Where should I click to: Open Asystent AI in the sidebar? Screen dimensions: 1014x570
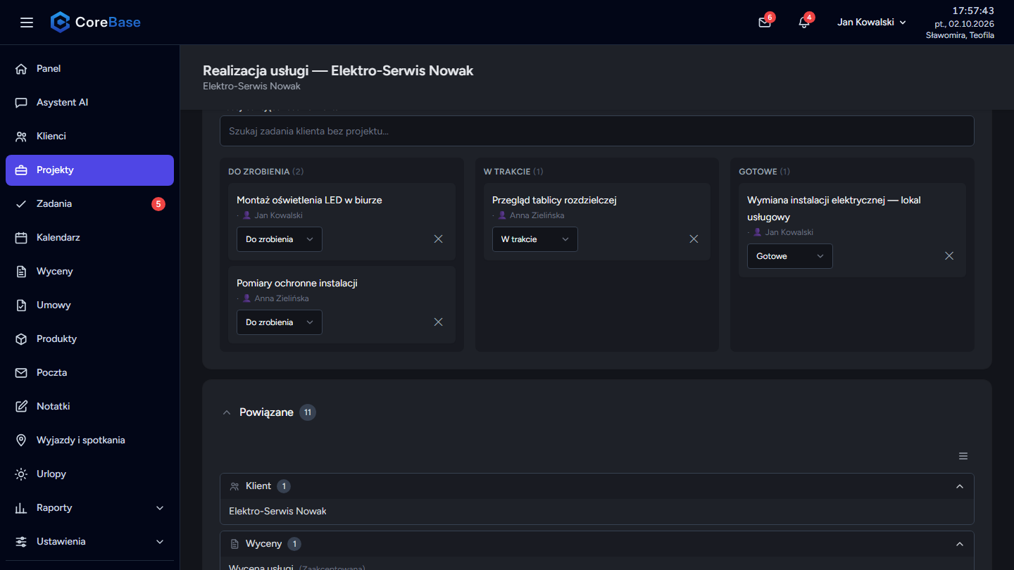point(89,102)
